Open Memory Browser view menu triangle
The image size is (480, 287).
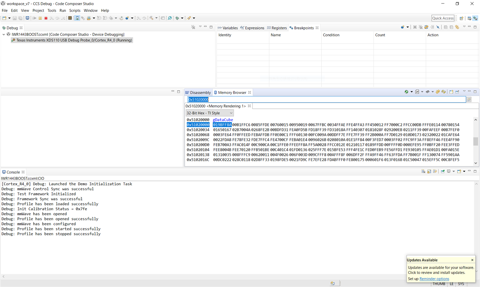tap(464, 91)
